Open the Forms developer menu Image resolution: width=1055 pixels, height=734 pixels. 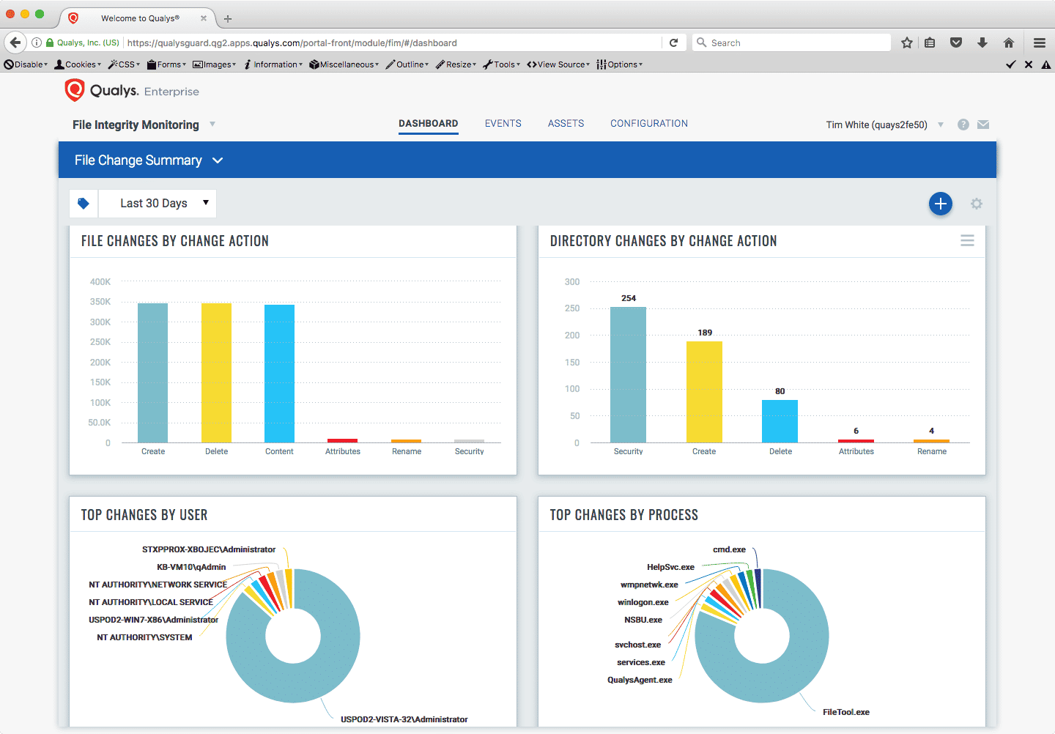coord(166,64)
